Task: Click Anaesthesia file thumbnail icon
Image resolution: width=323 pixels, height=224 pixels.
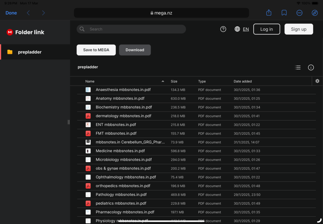Action: [88, 90]
